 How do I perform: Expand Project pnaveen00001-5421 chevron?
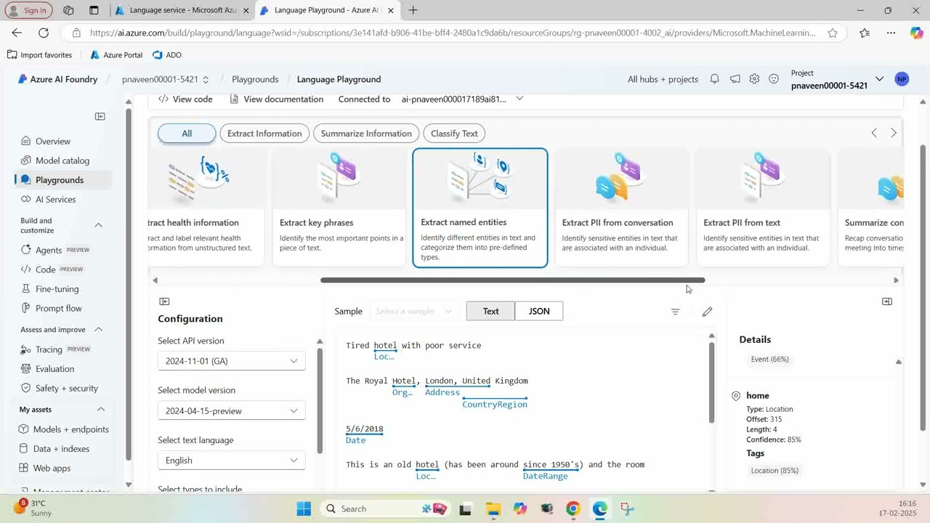879,79
